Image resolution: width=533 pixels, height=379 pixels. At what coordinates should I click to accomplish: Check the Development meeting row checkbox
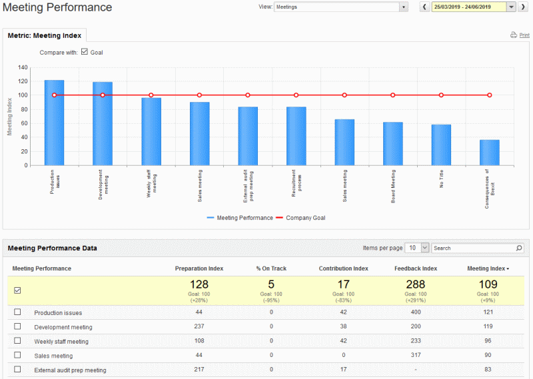pos(17,326)
